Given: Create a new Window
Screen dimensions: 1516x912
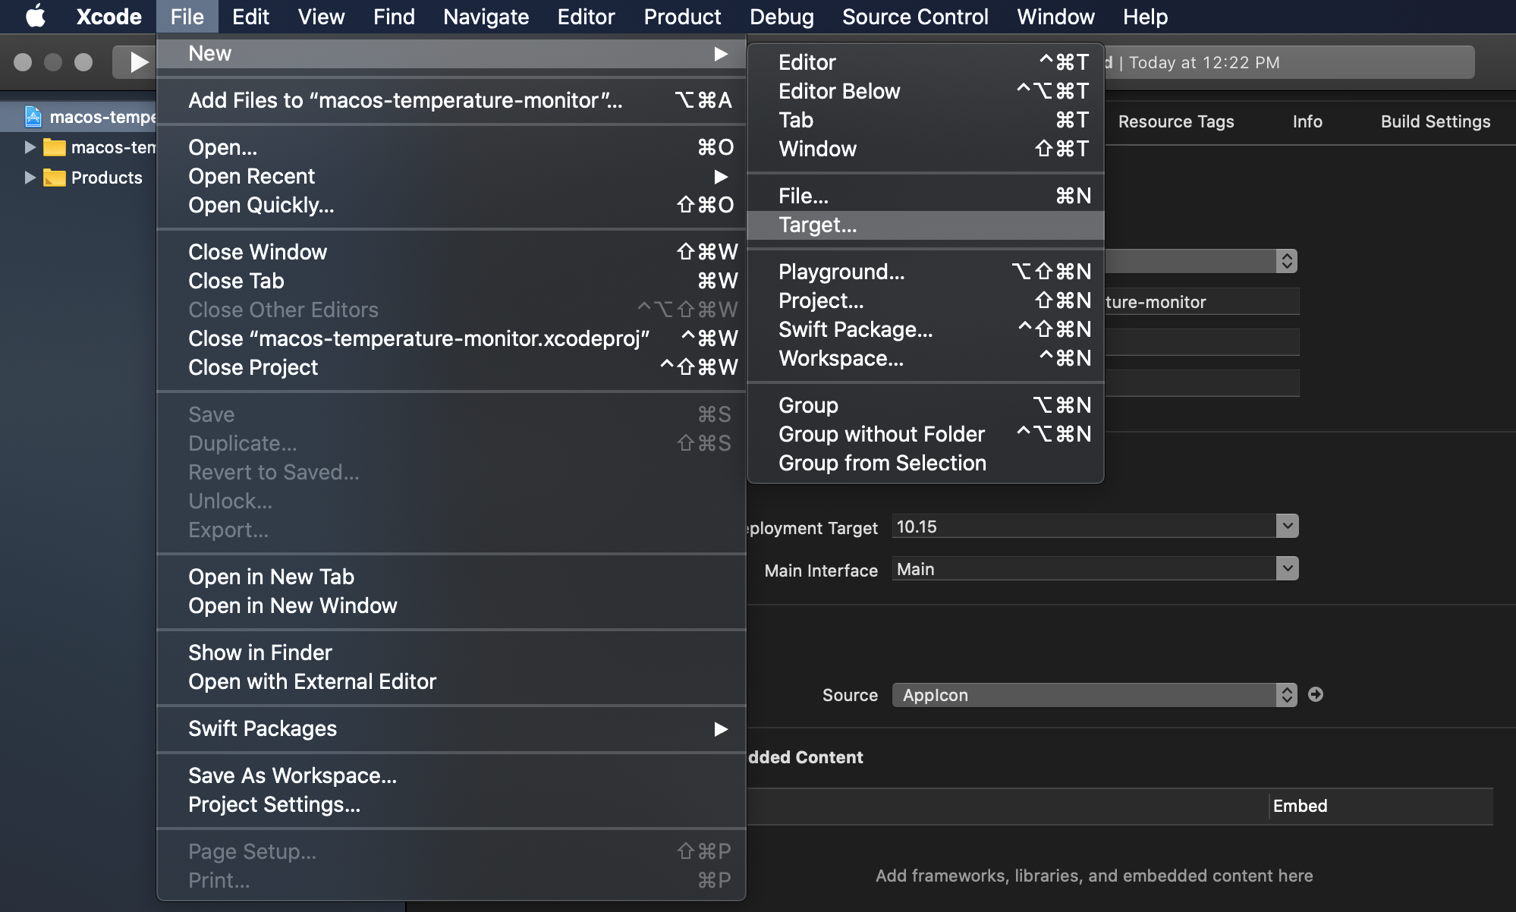Looking at the screenshot, I should (925, 149).
